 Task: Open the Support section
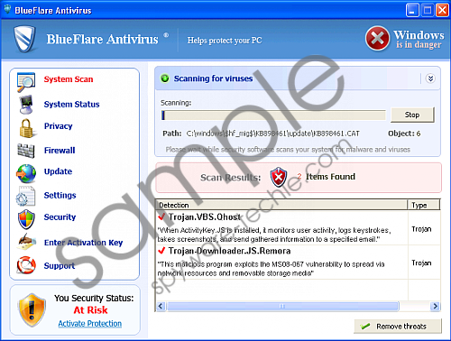coord(60,266)
